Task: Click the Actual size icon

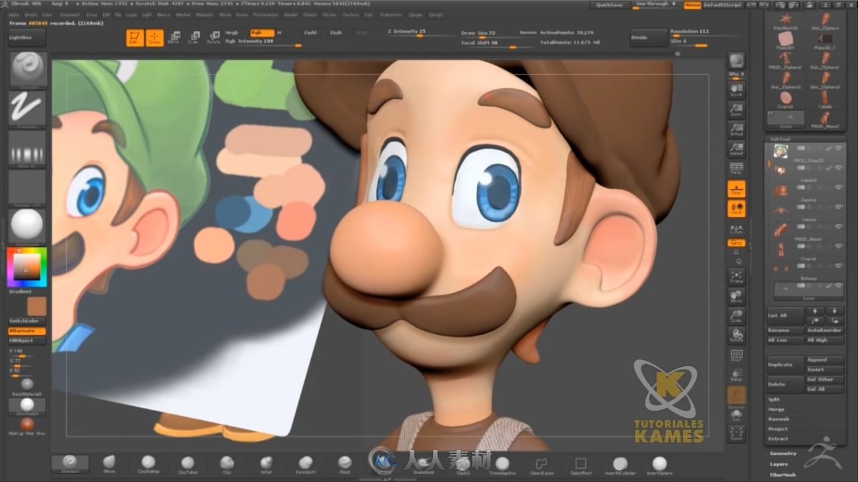Action: pos(736,129)
